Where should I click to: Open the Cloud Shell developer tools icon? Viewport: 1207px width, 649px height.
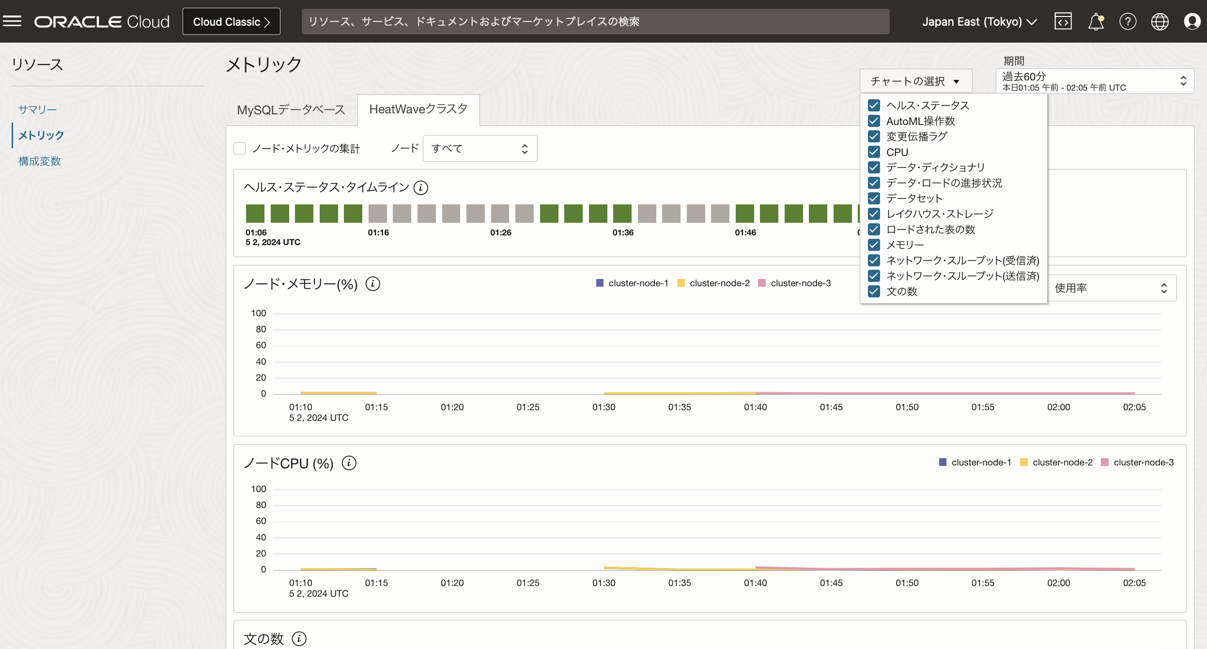coord(1063,21)
